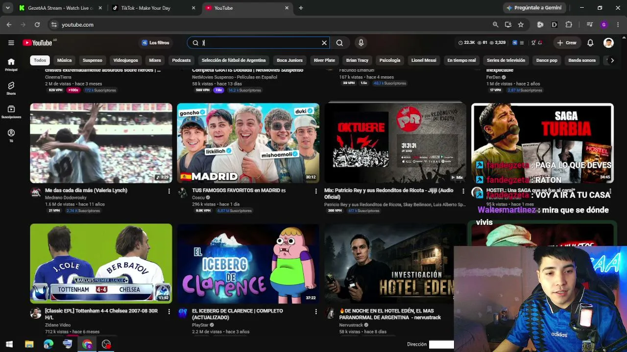Open the Iceberg de Clarence thumbnail
This screenshot has width=627, height=352.
click(x=248, y=264)
